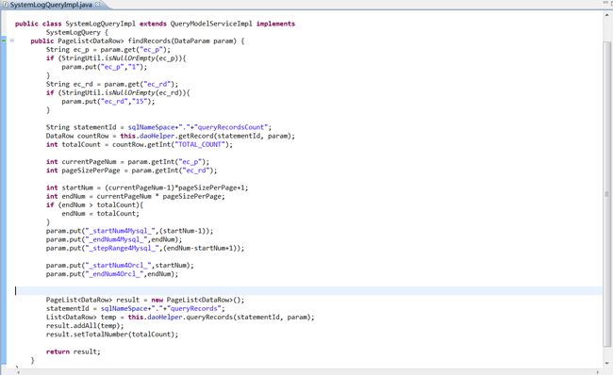The image size is (613, 375).
Task: Click the string "_endNum4Mysql_"
Action: pos(116,239)
